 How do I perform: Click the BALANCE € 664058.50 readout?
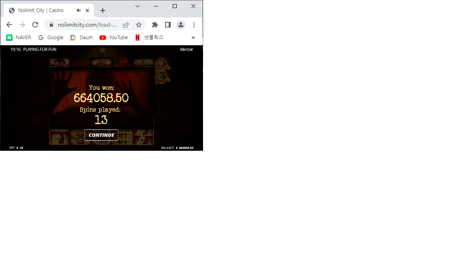(177, 148)
